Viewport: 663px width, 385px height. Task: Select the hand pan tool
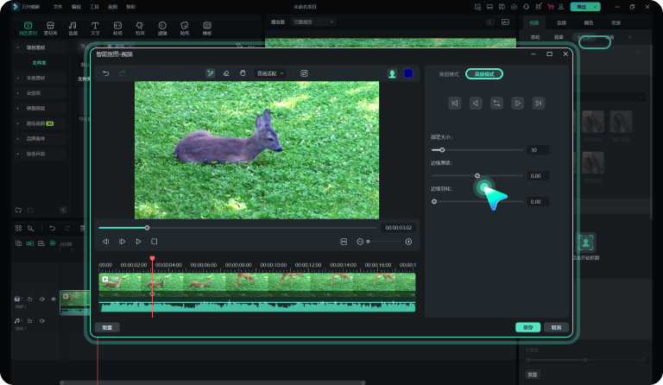pyautogui.click(x=243, y=73)
